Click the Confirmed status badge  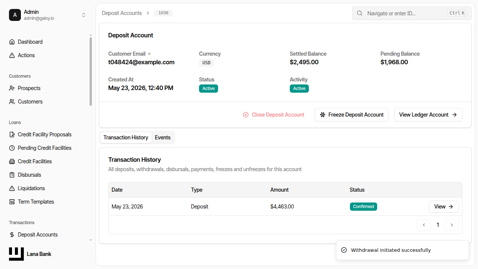click(363, 207)
